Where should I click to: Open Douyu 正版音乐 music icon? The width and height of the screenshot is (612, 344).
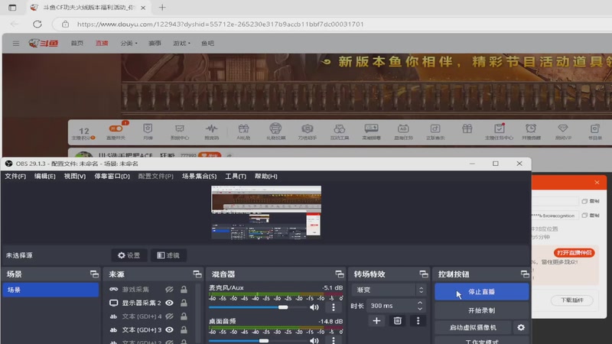pos(435,131)
